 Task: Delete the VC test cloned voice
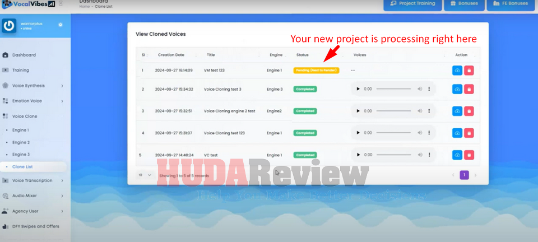(469, 155)
